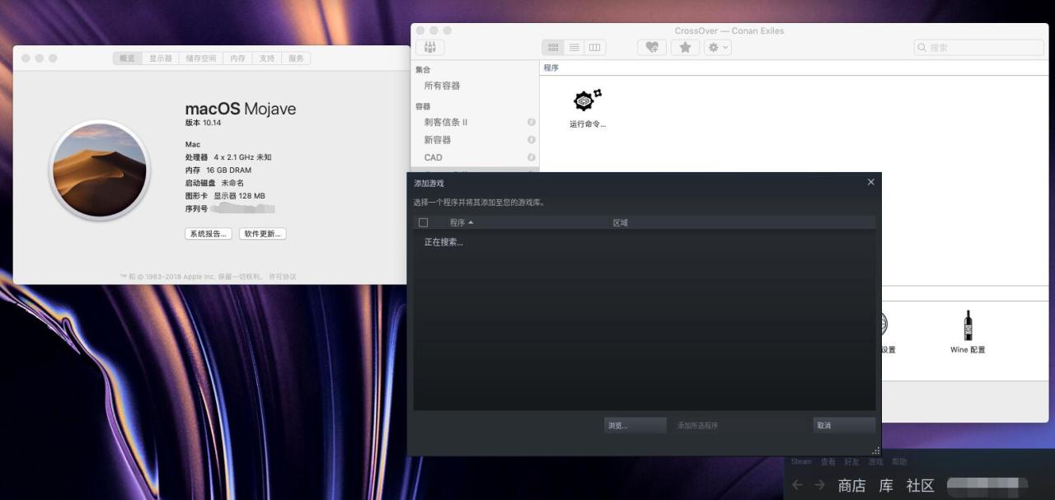Screen dimensions: 1055x500
Task: Click the 正在搜索... text in dialog
Action: pos(443,242)
